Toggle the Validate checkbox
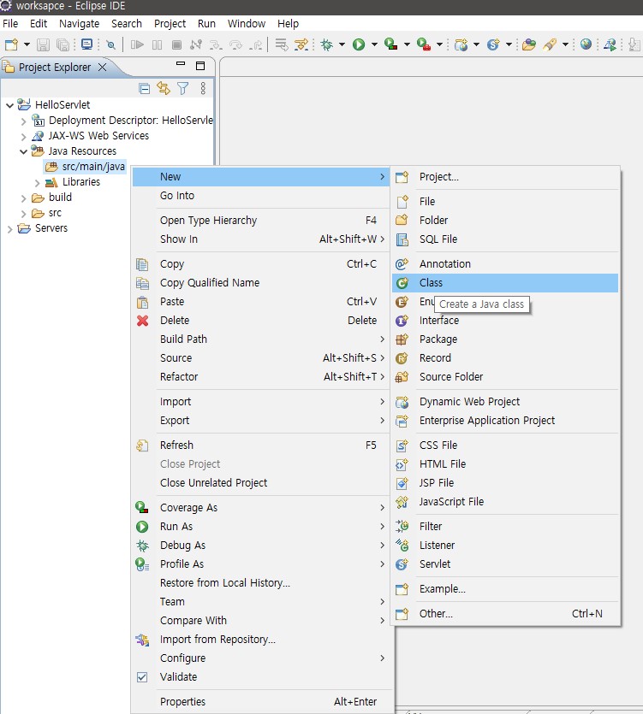 tap(142, 677)
